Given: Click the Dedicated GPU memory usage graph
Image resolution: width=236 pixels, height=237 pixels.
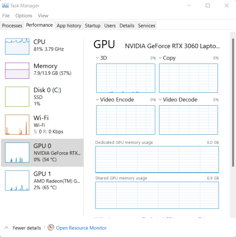Looking at the screenshot, I should [x=157, y=160].
